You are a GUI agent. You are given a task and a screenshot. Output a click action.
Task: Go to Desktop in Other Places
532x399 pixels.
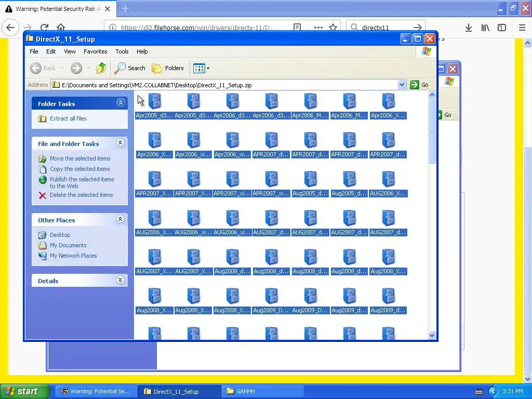60,235
